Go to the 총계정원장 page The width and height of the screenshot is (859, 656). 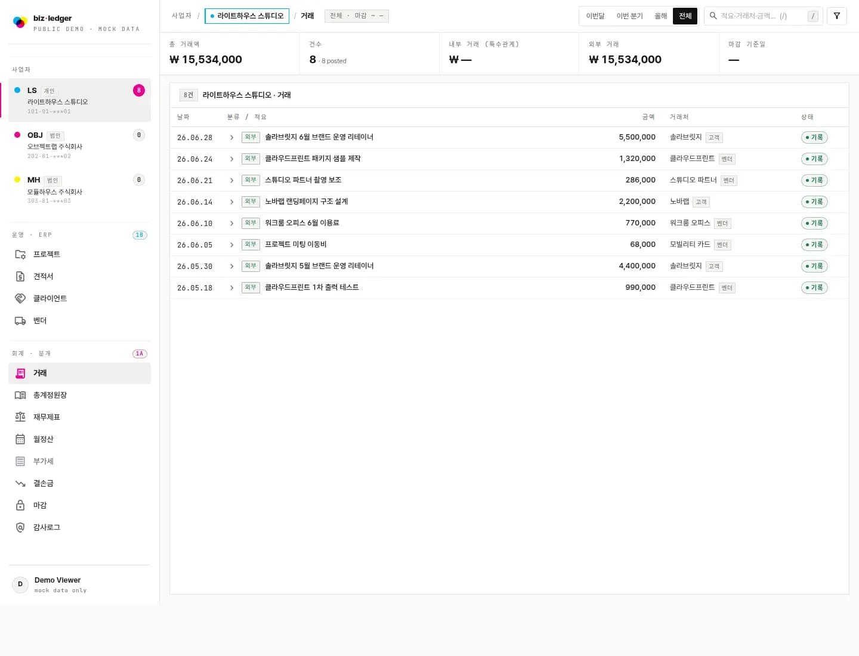click(79, 395)
